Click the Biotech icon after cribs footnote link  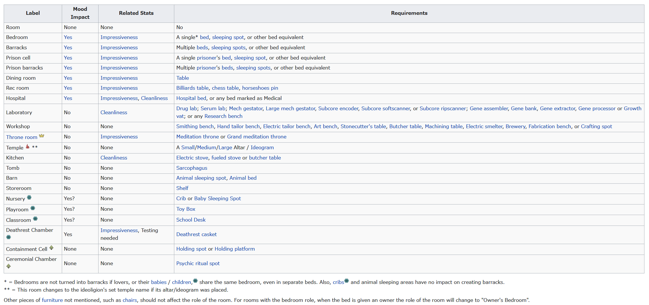(x=347, y=281)
